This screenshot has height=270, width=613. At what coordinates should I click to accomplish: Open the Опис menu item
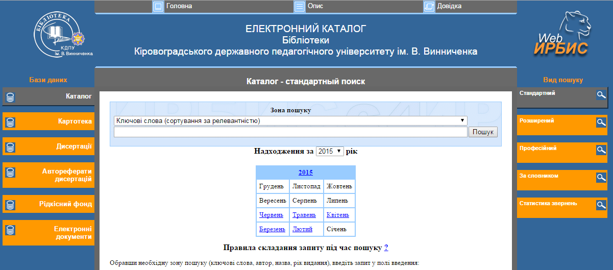[315, 6]
